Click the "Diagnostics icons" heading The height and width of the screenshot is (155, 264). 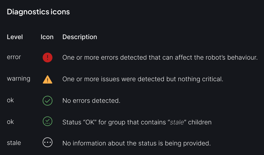click(38, 12)
